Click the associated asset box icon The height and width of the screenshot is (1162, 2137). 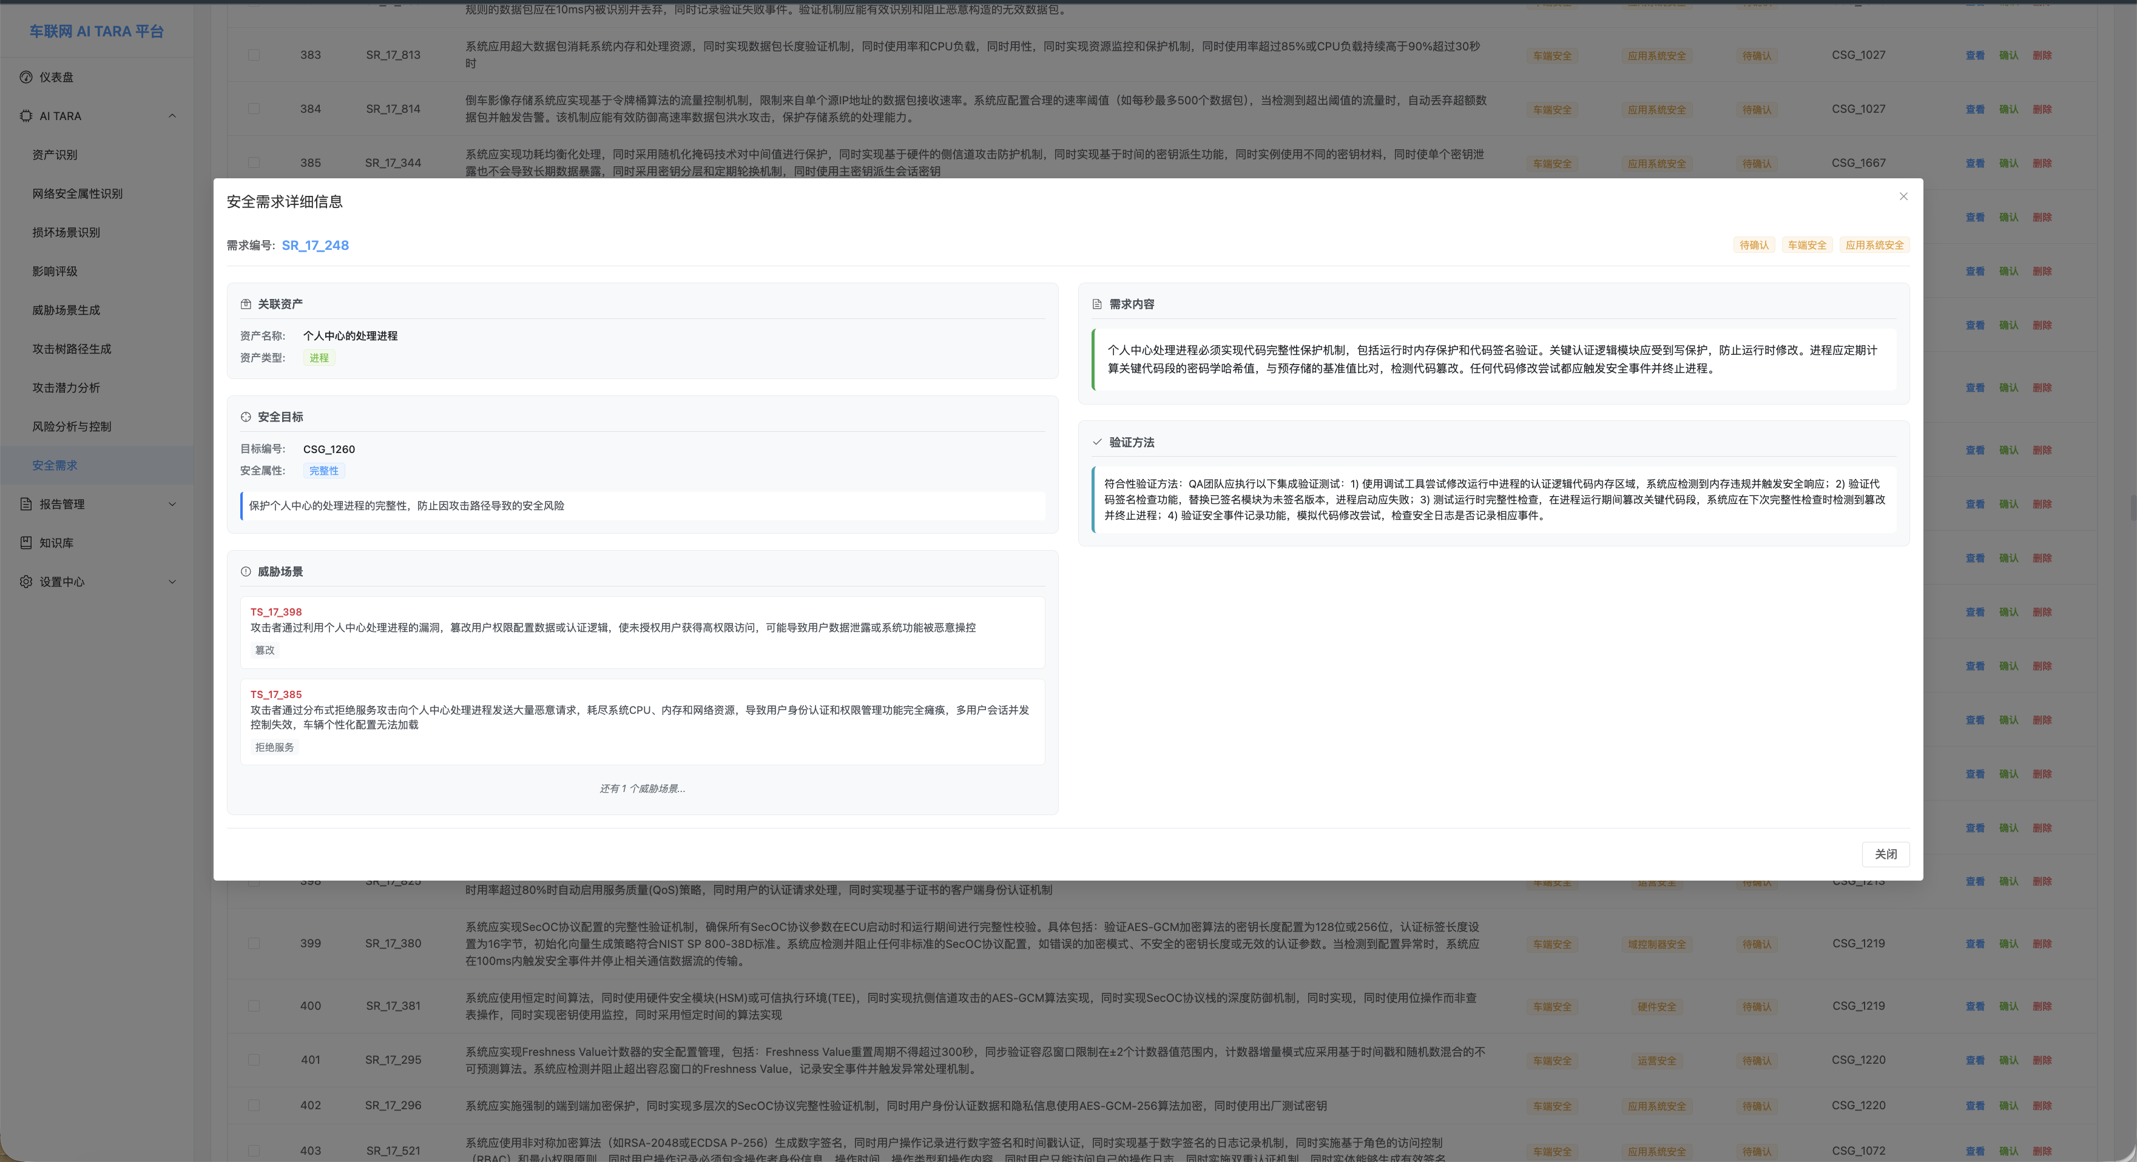246,304
